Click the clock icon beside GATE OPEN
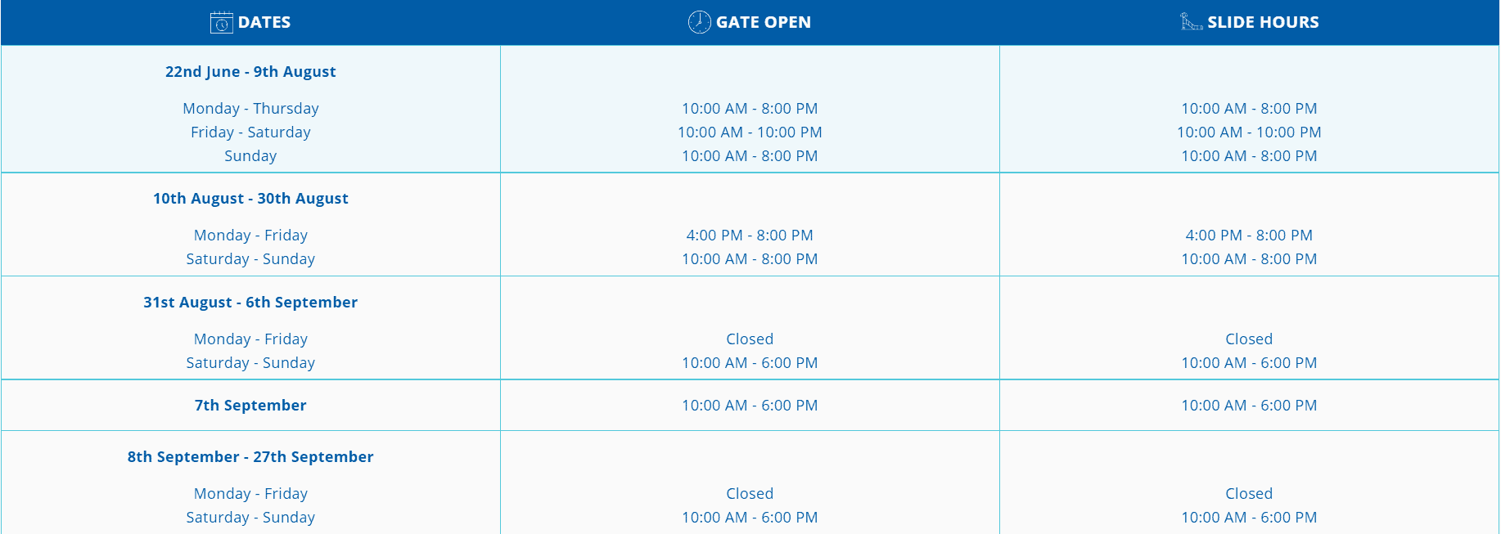Viewport: 1501px width, 534px height. click(699, 22)
